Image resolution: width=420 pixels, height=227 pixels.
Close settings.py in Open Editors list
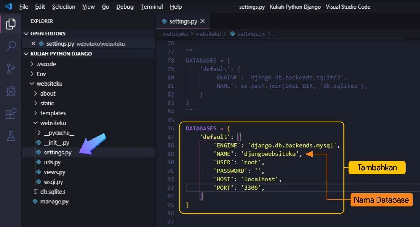(x=33, y=43)
